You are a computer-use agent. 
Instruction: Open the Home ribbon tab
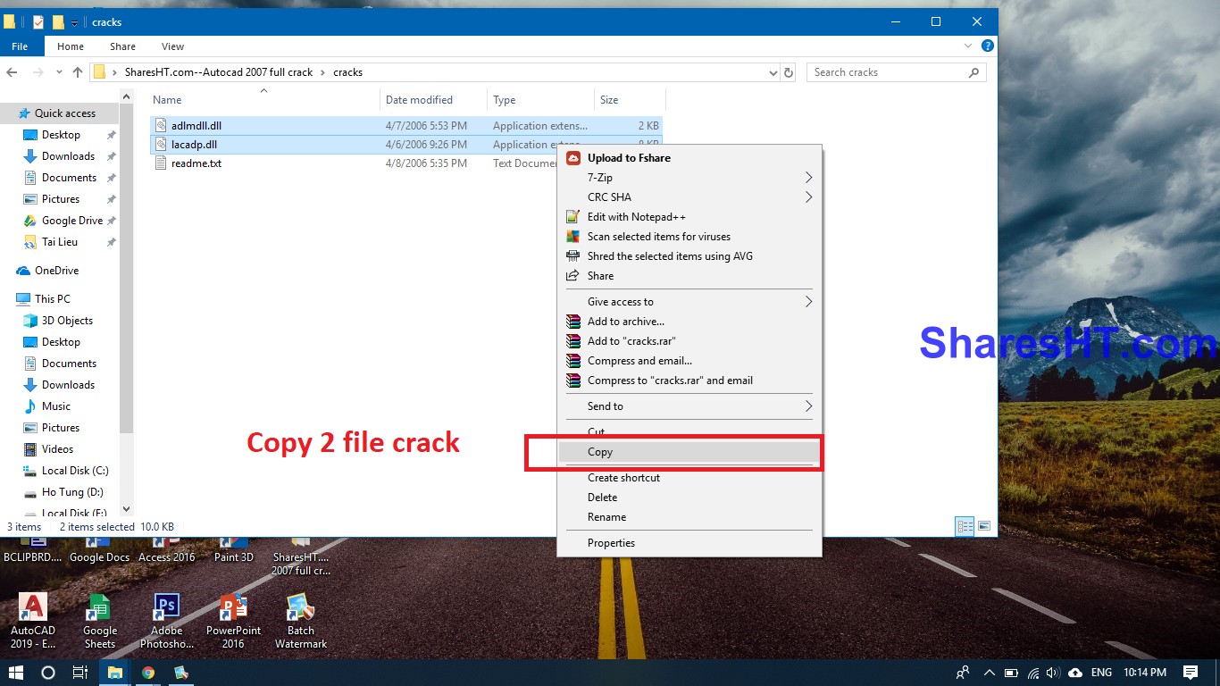(71, 46)
